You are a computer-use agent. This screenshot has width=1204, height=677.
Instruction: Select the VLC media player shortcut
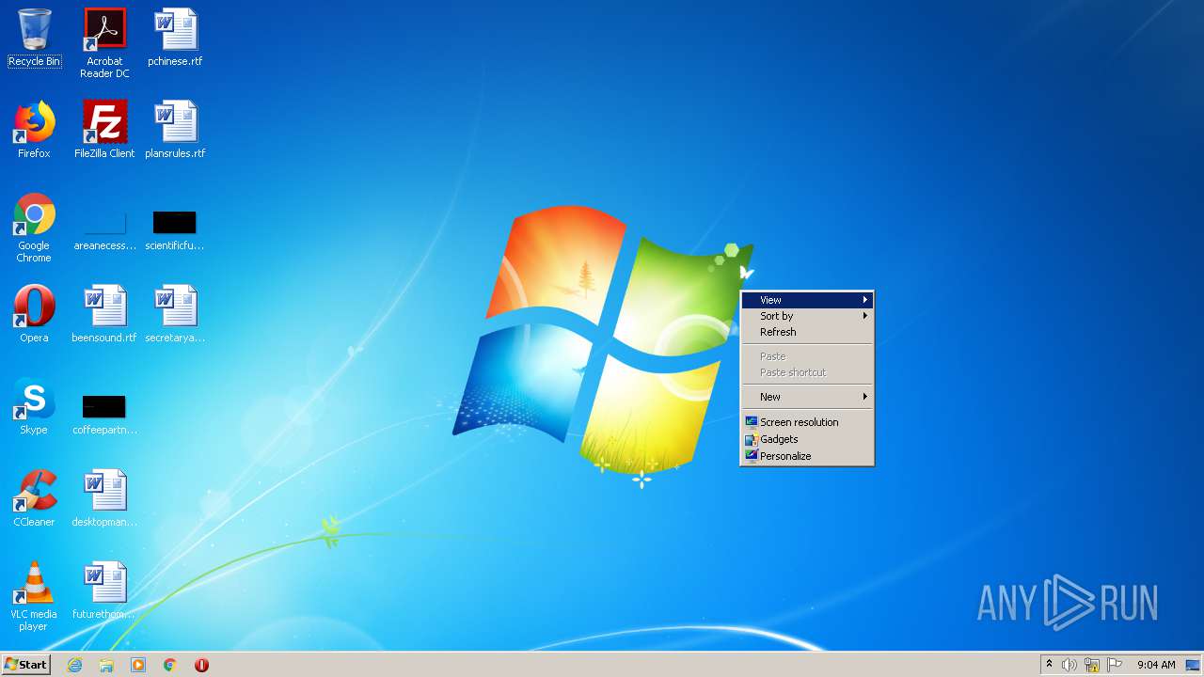34,597
